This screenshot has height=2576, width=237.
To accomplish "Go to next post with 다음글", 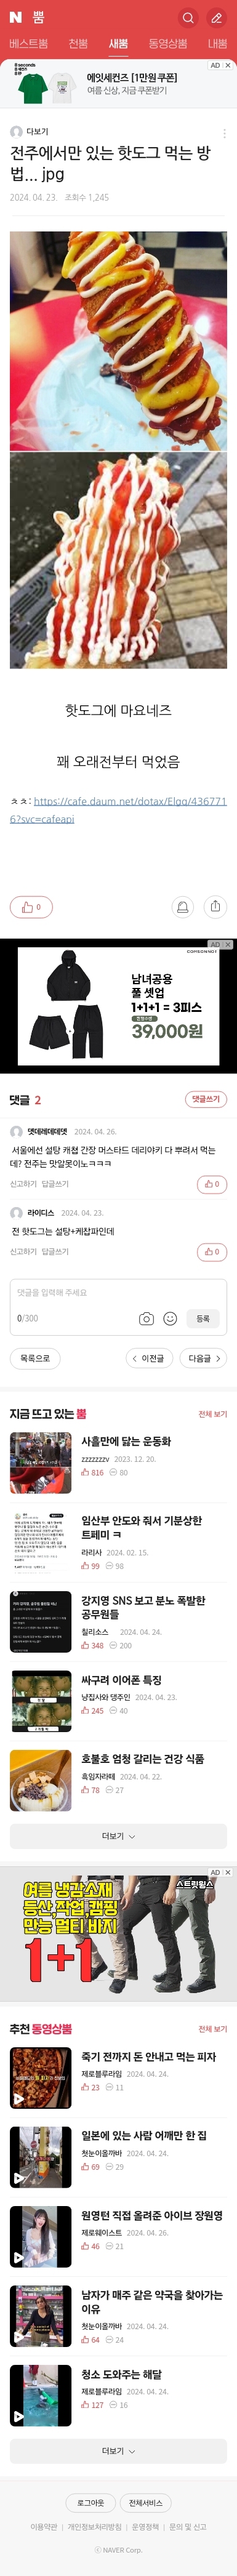I will (x=205, y=1358).
